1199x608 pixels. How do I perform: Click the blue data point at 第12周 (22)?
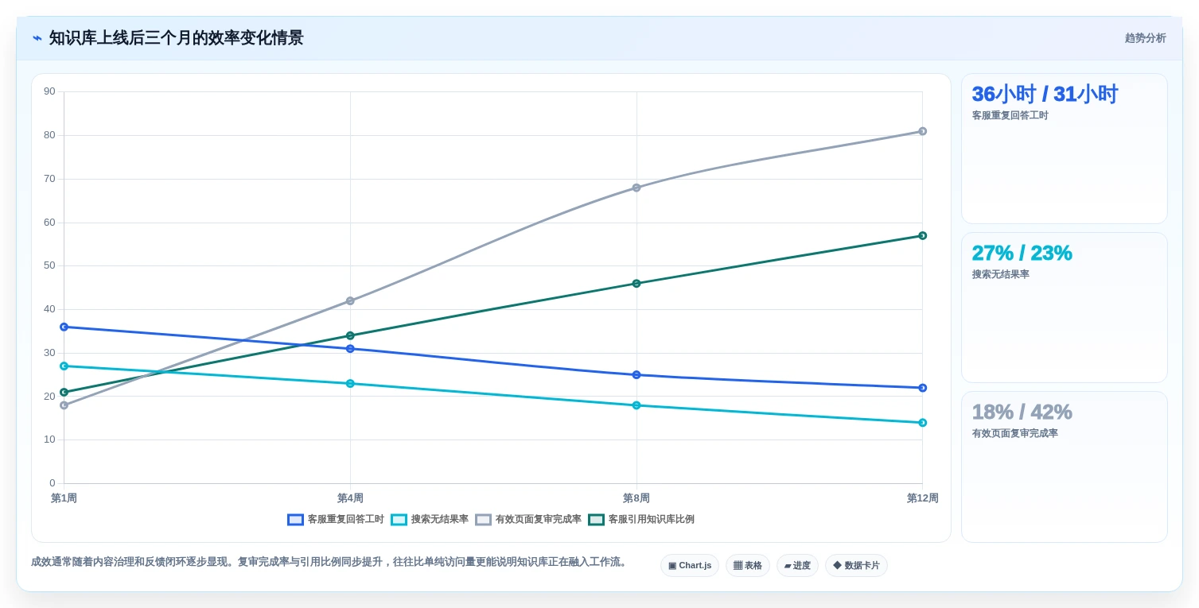click(922, 388)
